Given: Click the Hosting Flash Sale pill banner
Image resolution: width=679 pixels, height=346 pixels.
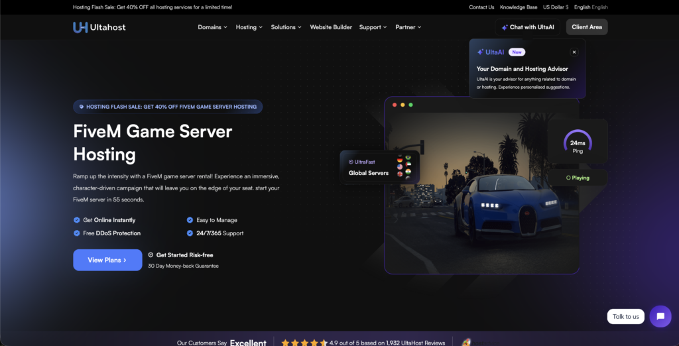Looking at the screenshot, I should pyautogui.click(x=168, y=107).
